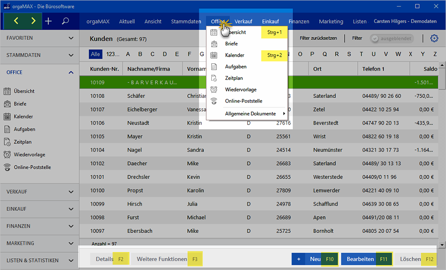The image size is (446, 270).
Task: Open Briefe icon in sidebar
Action: click(7, 104)
